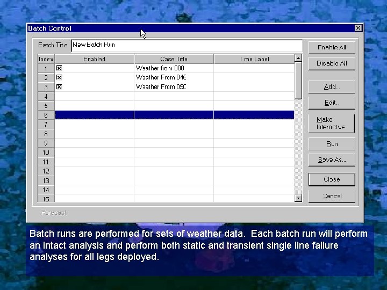Select row index 13 header
This screenshot has height=290, width=387.
click(46, 180)
